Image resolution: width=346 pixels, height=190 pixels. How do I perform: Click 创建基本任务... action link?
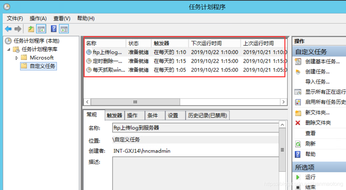point(322,61)
